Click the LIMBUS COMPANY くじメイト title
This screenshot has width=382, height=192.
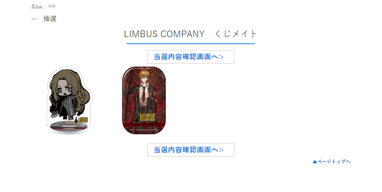[191, 34]
